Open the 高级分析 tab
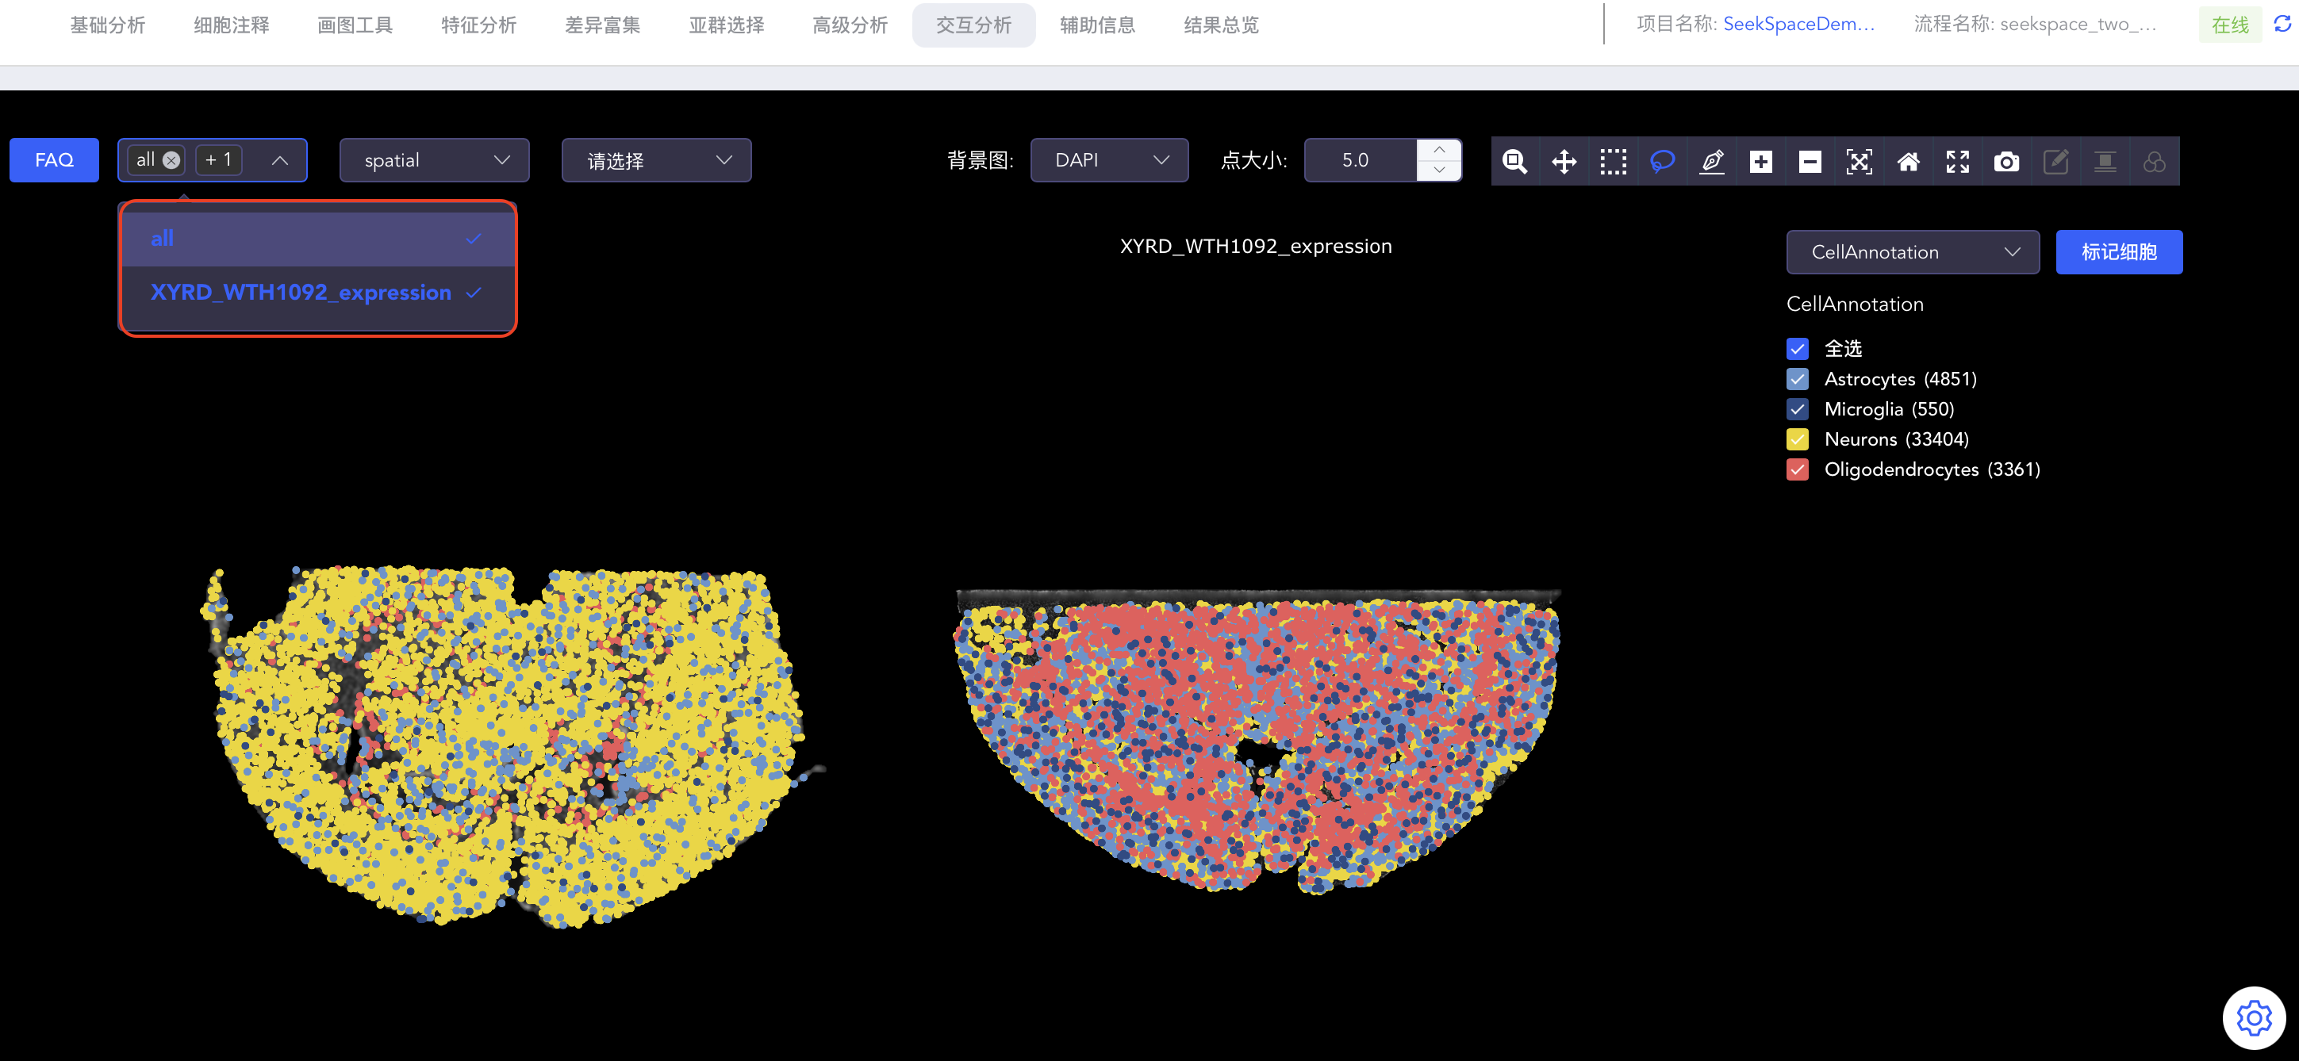This screenshot has height=1061, width=2299. tap(850, 25)
